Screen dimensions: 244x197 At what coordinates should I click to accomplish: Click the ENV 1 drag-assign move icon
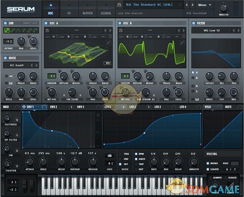click(24, 107)
